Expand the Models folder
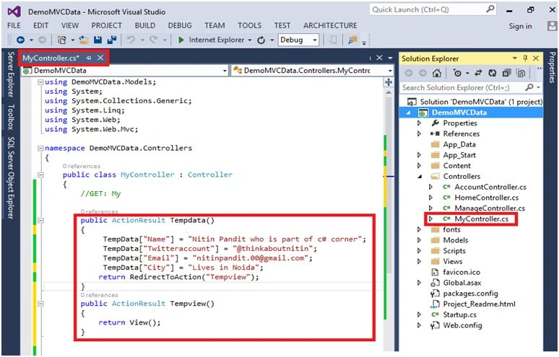Screen dimensions: 559x357 (x=419, y=240)
